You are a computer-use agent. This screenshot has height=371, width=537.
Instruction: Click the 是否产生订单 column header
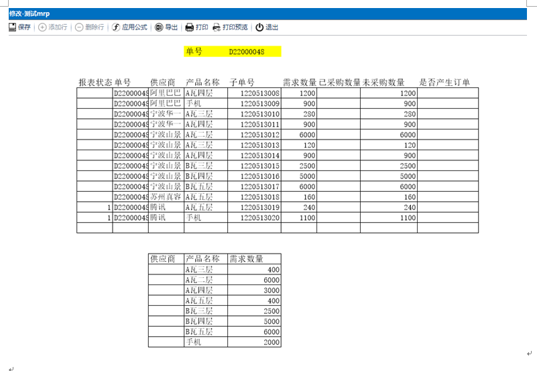[x=444, y=83]
